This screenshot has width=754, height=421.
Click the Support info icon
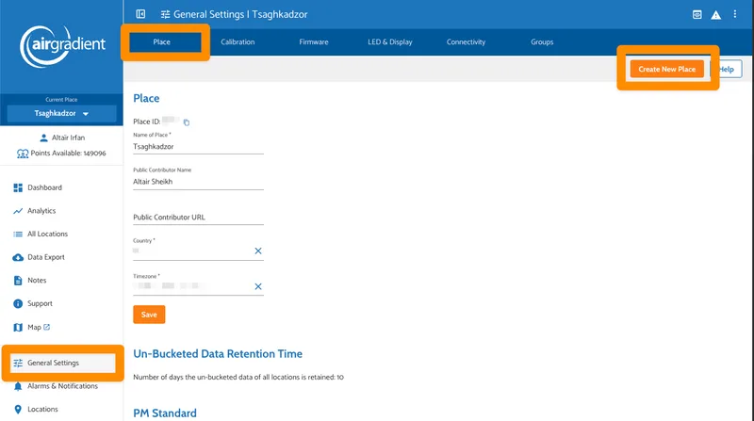coord(18,303)
